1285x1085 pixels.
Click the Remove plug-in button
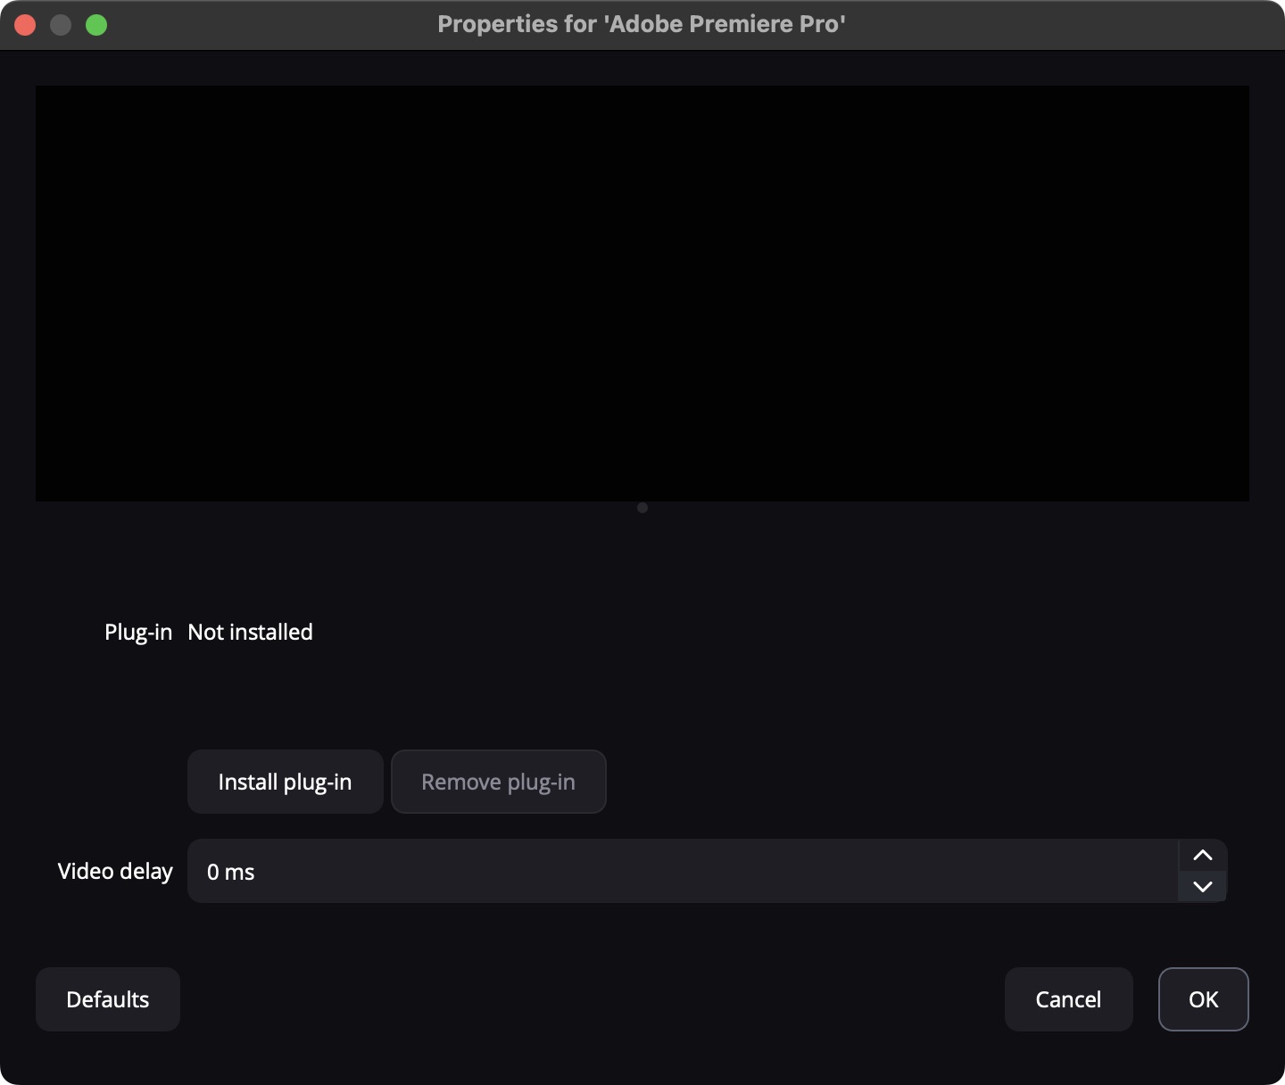click(499, 782)
